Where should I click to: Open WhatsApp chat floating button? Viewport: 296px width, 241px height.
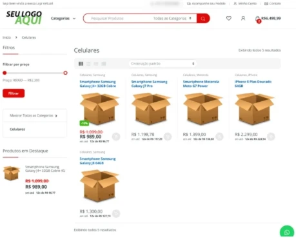point(287,232)
